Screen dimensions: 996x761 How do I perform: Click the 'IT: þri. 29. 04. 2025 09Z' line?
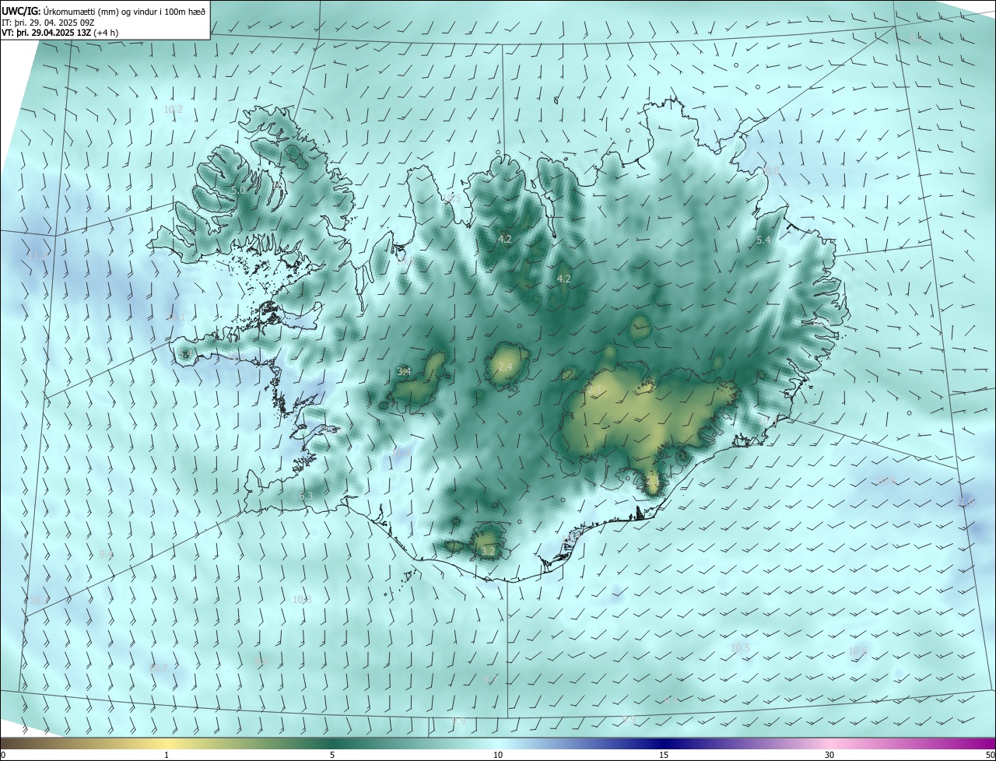click(x=48, y=23)
